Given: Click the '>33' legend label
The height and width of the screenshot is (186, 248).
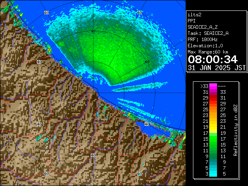Looking at the screenshot, I should (204, 86).
